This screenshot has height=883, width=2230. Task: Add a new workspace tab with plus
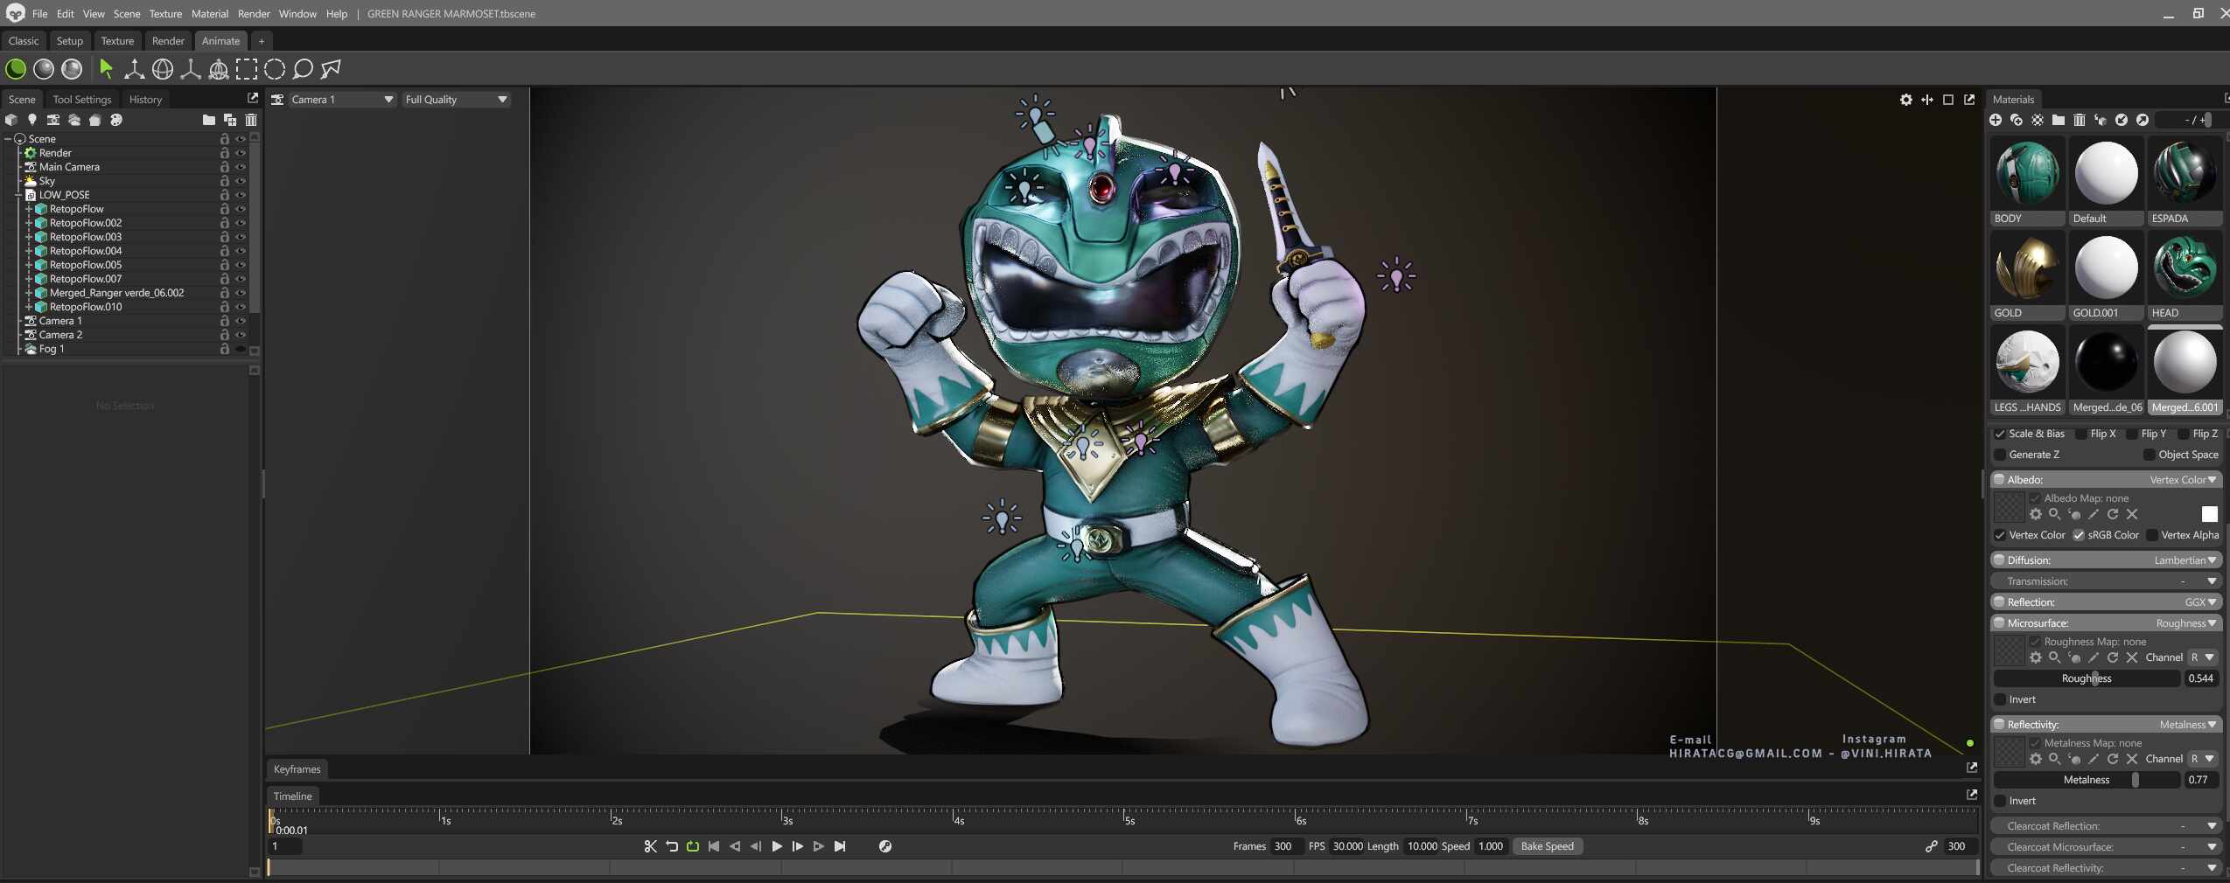(x=261, y=41)
